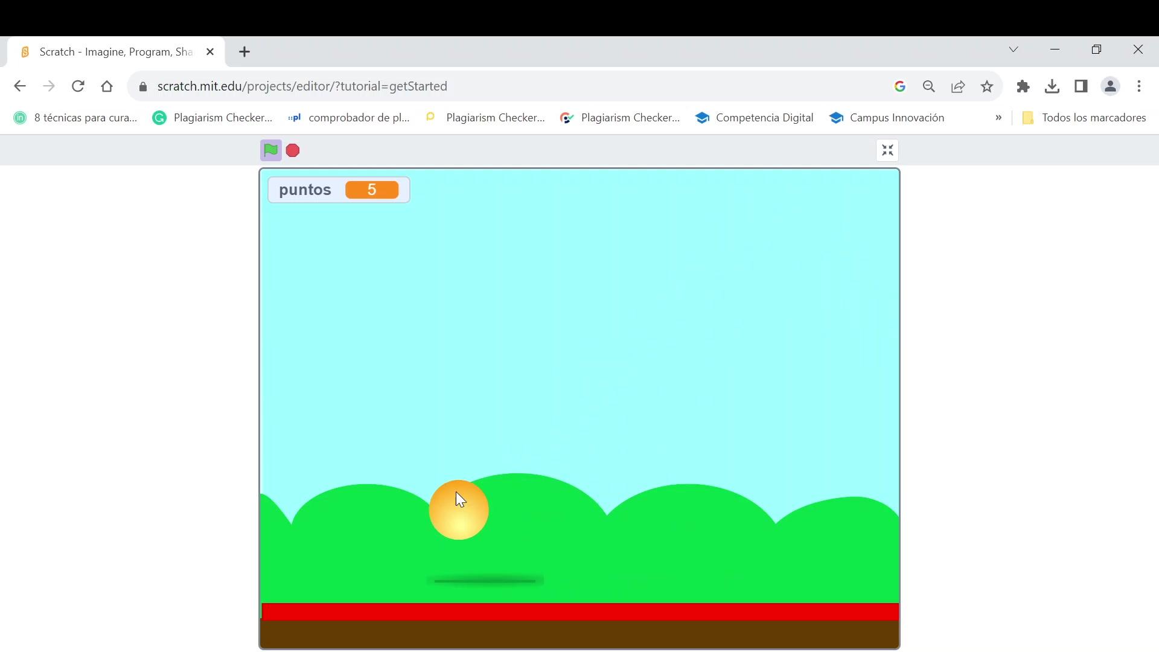The width and height of the screenshot is (1159, 652).
Task: Open a new browser tab
Action: (244, 52)
